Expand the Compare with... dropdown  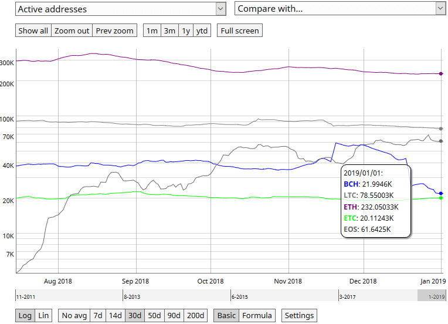[340, 9]
